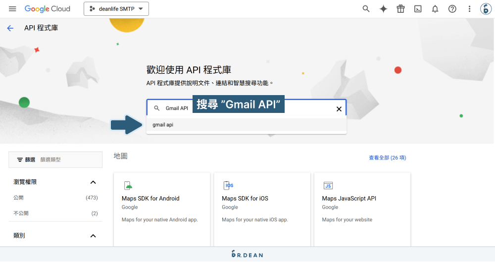The image size is (495, 262).
Task: Open the help question mark menu
Action: [452, 9]
